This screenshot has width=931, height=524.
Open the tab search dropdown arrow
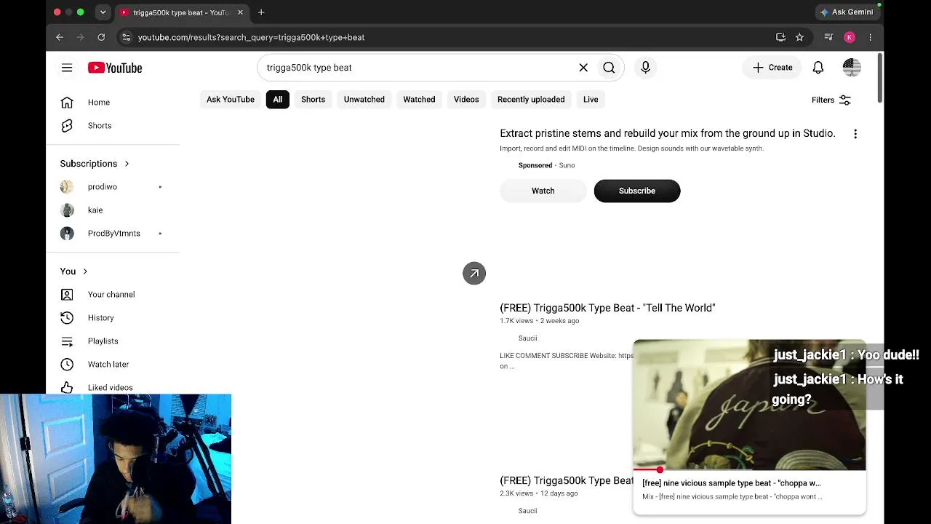coord(103,12)
